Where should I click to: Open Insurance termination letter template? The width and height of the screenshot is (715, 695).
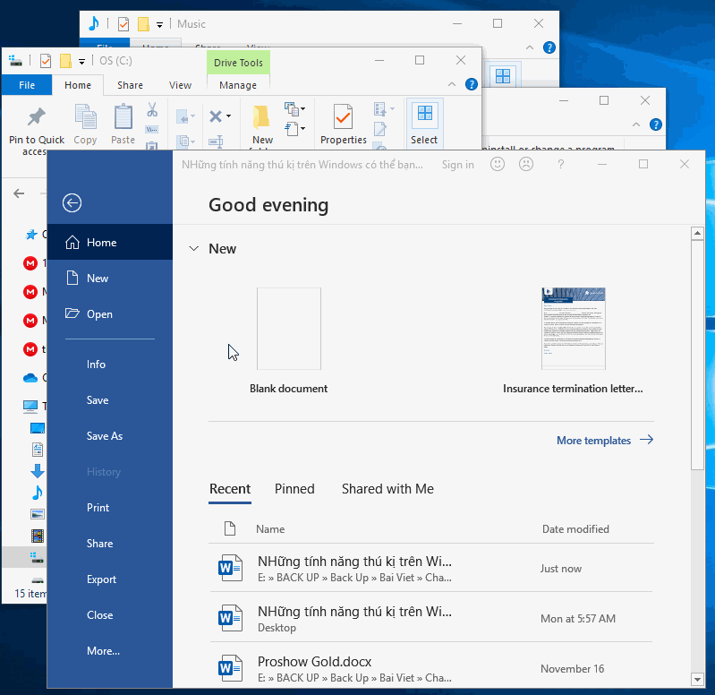pyautogui.click(x=574, y=341)
